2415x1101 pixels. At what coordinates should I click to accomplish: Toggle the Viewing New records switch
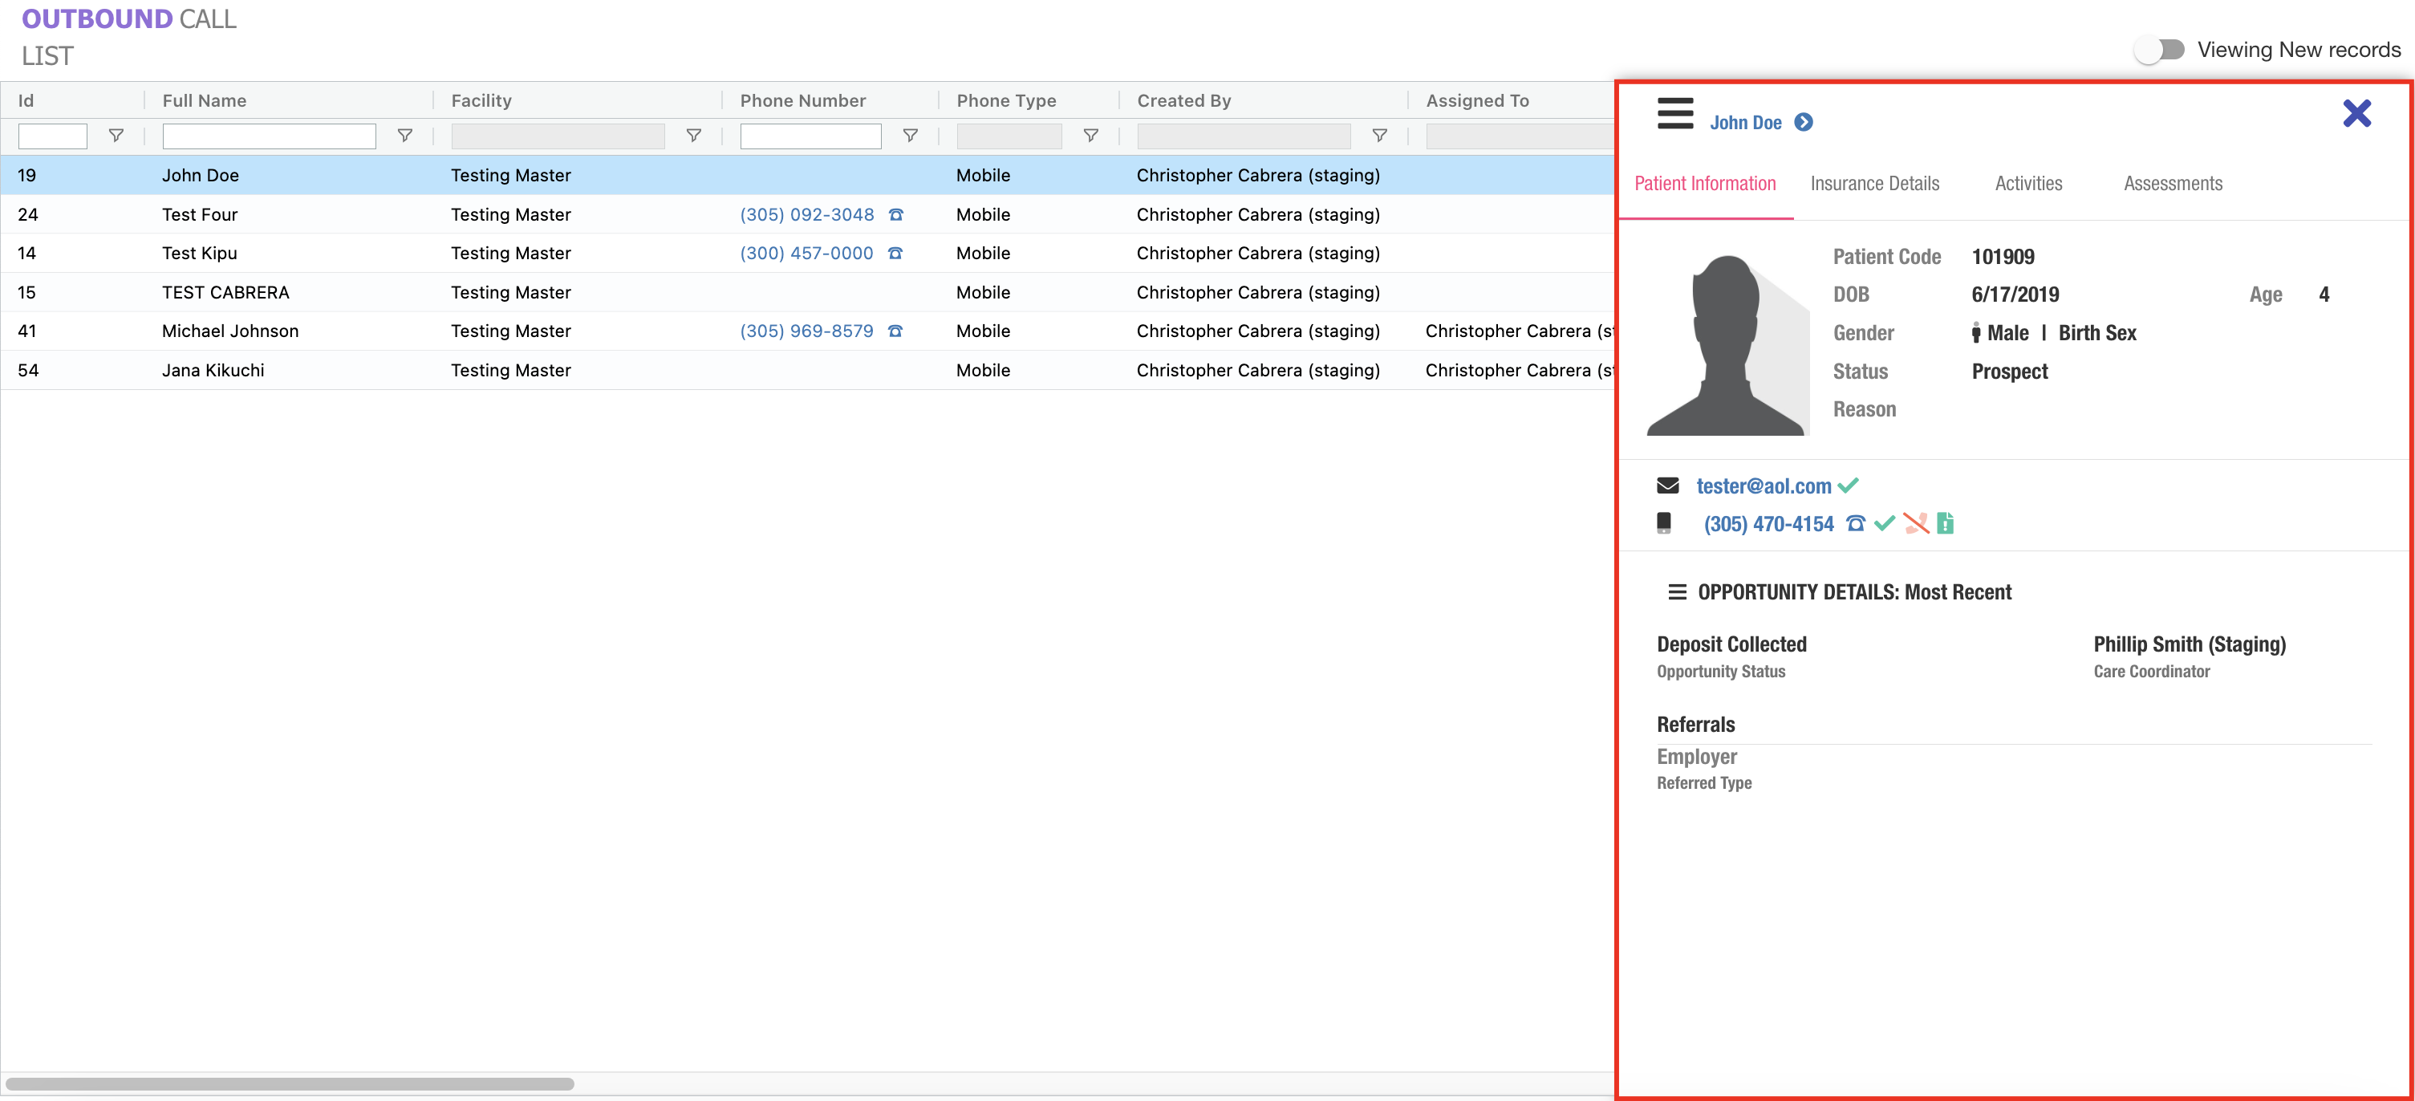tap(2159, 50)
